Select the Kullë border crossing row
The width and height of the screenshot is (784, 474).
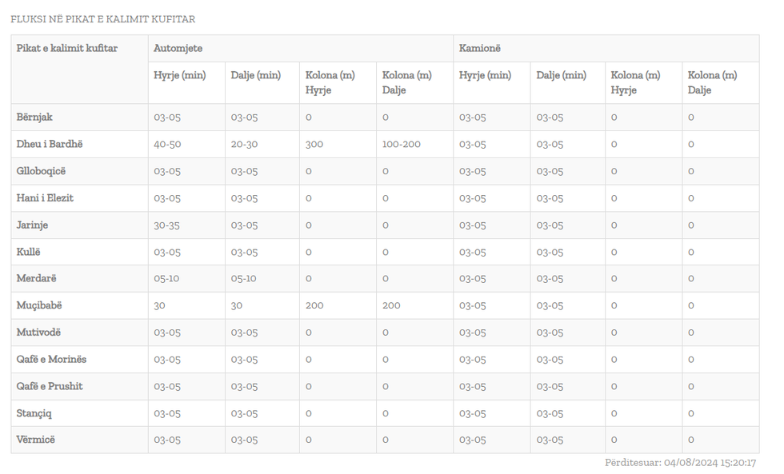point(28,252)
